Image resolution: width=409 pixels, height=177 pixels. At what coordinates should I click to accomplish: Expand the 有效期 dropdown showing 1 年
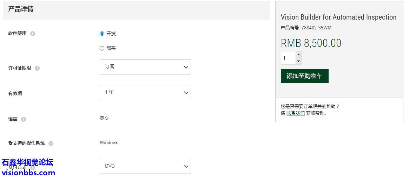pos(145,92)
